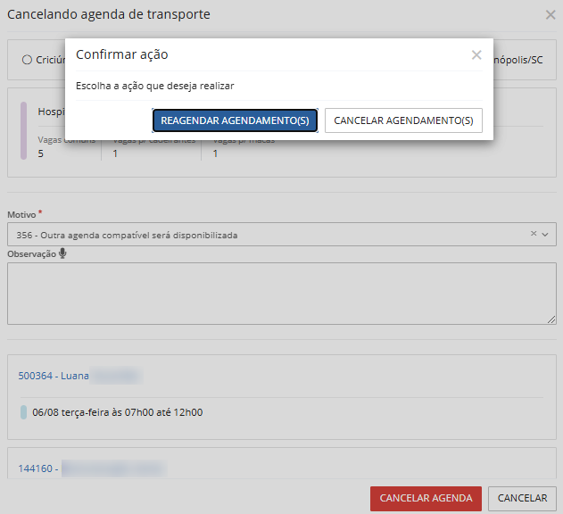Click the Observação microphone icon

[62, 253]
